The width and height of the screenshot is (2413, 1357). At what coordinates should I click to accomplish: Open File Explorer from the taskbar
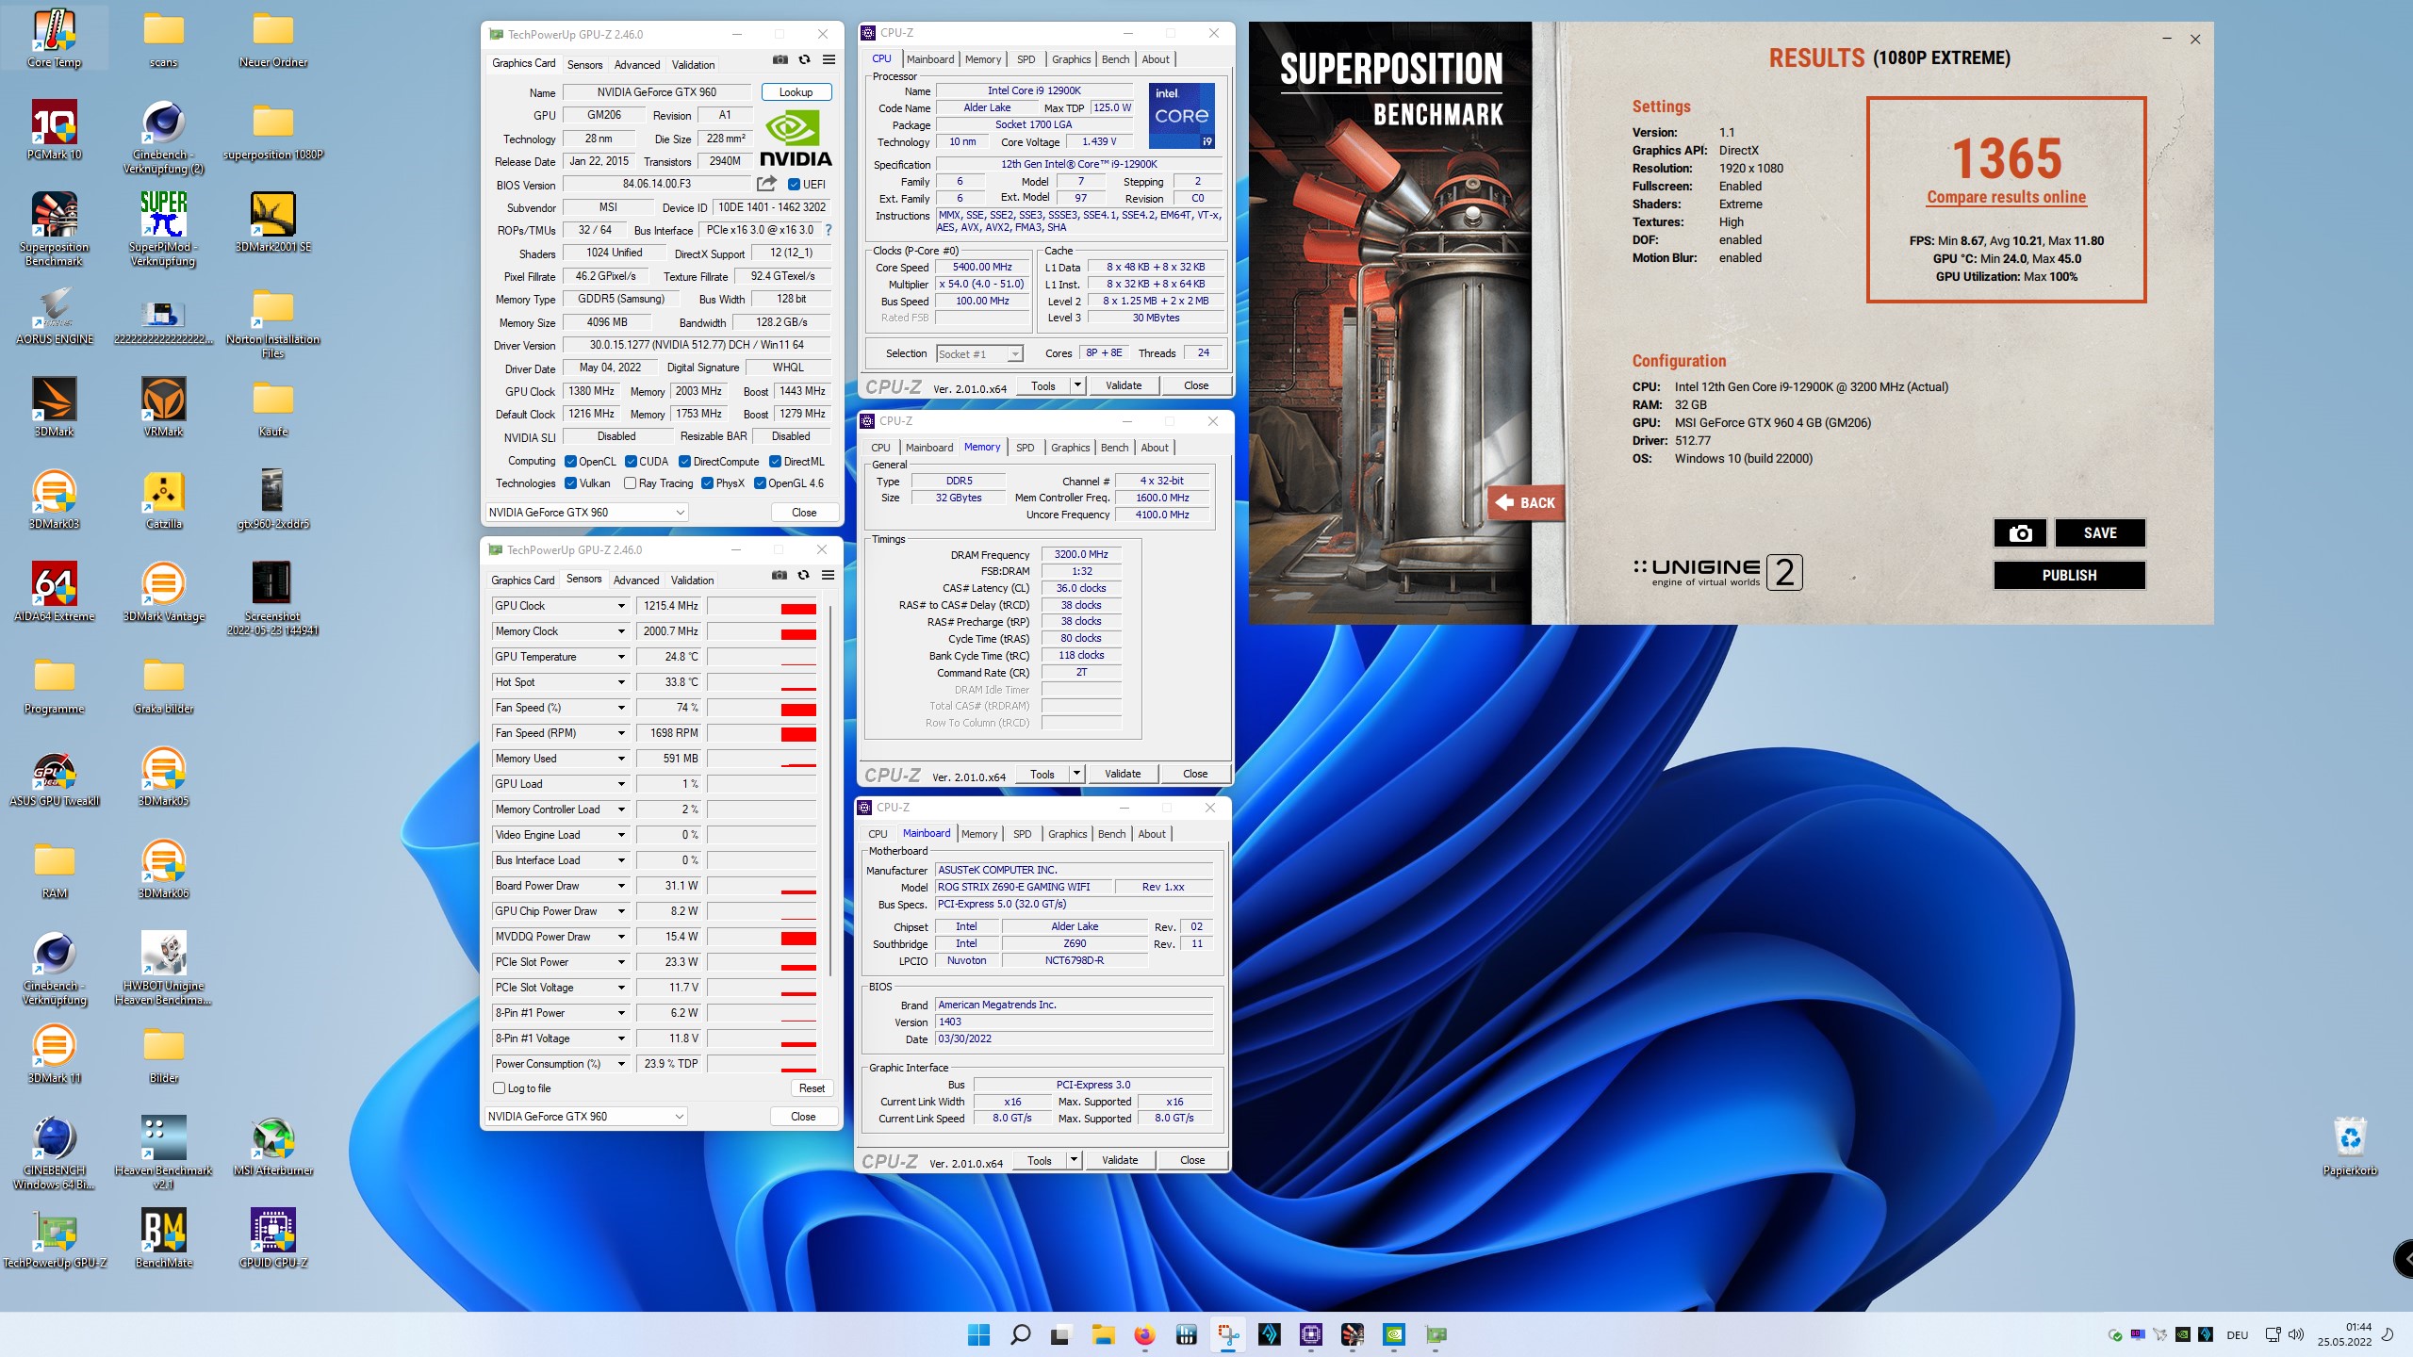pyautogui.click(x=1103, y=1334)
